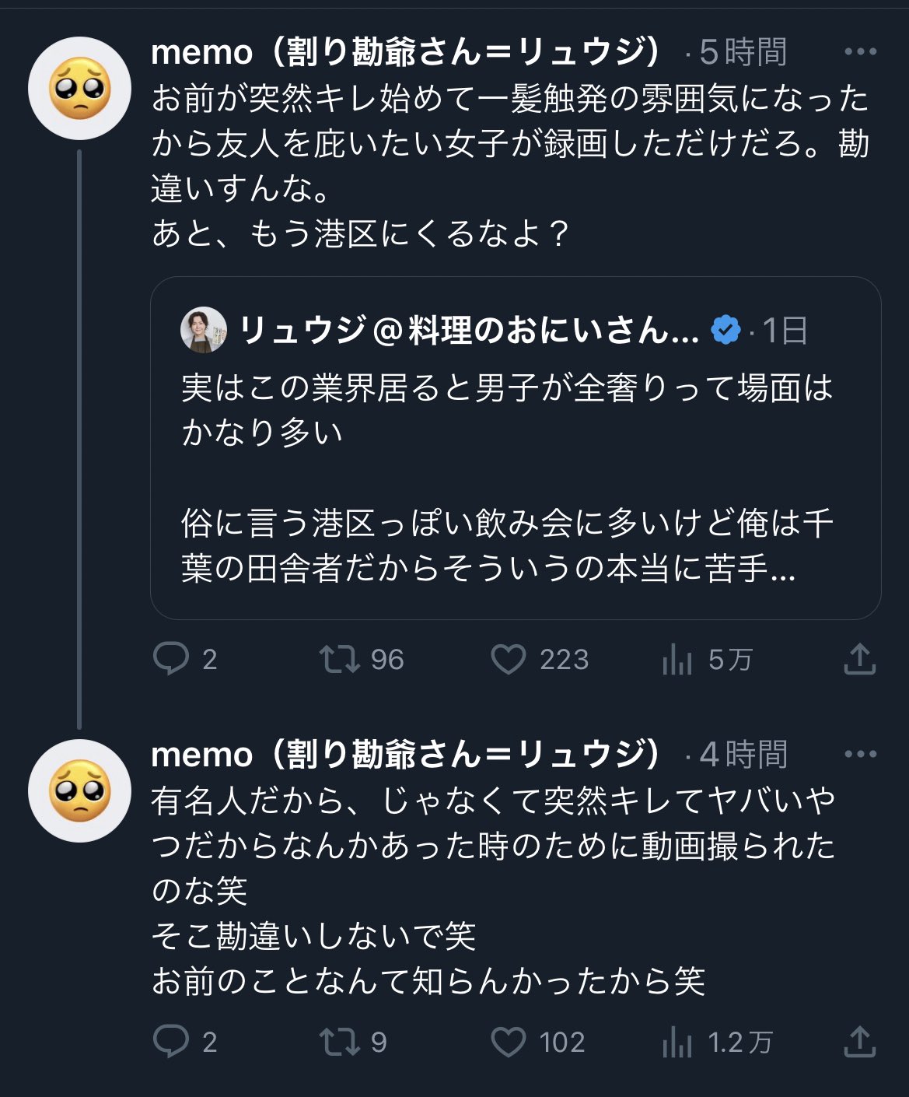The width and height of the screenshot is (909, 1097).
Task: Like the first tweet with 223 likes
Action: point(509,660)
